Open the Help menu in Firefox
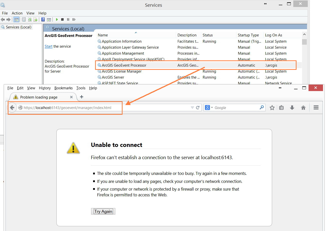The image size is (327, 231). pos(93,88)
